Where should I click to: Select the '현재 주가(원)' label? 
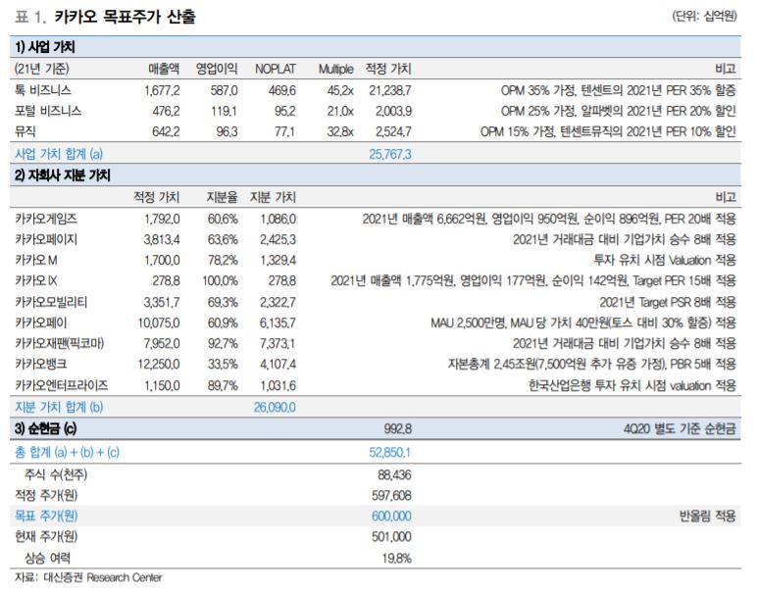pos(46,536)
